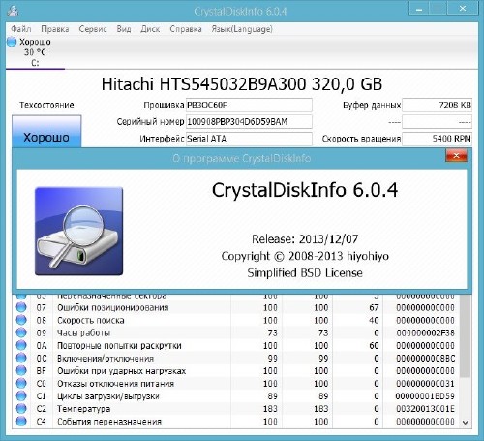484x441 pixels.
Task: Open the Правка menu
Action: [x=55, y=29]
